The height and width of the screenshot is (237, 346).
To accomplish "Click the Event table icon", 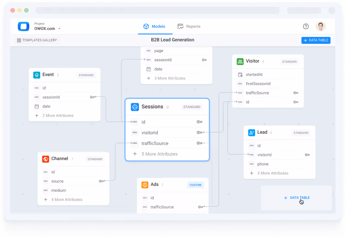I will (36, 75).
